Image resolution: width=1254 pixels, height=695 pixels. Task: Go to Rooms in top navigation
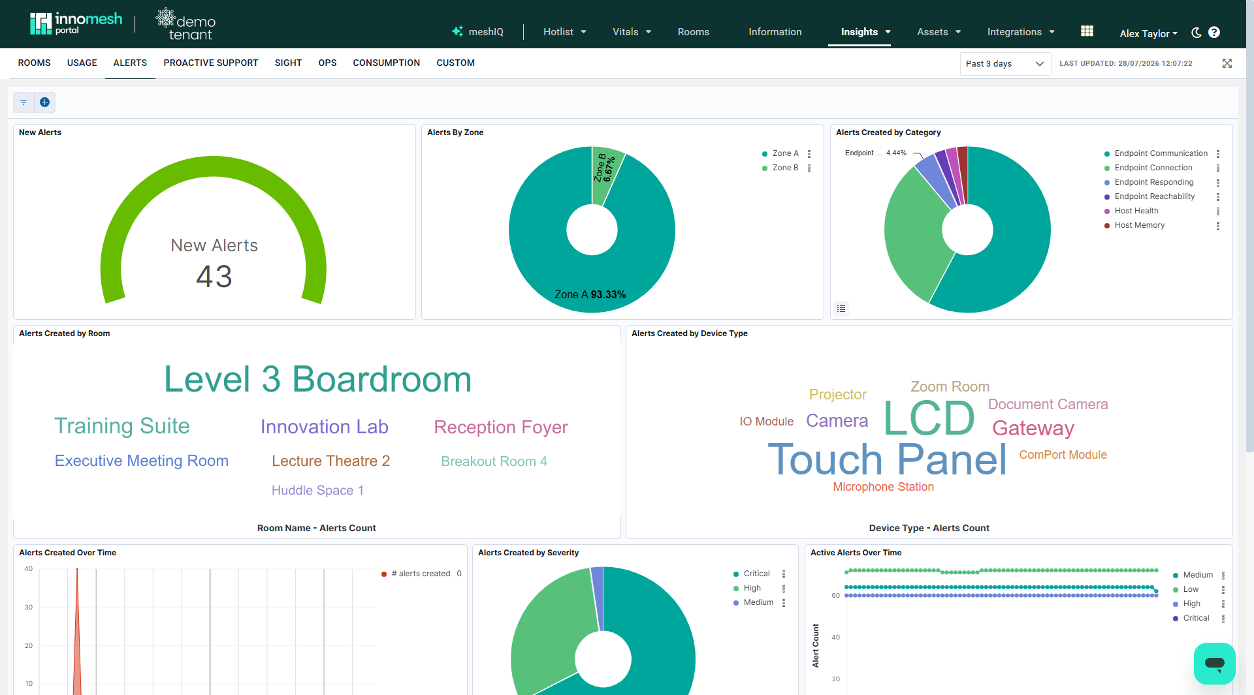(x=694, y=32)
